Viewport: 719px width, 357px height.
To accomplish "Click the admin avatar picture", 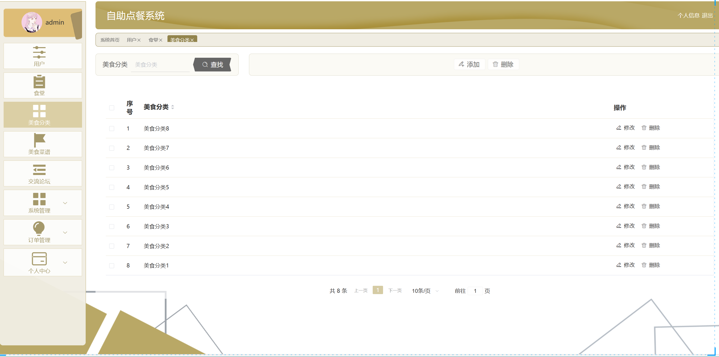I will [x=32, y=22].
